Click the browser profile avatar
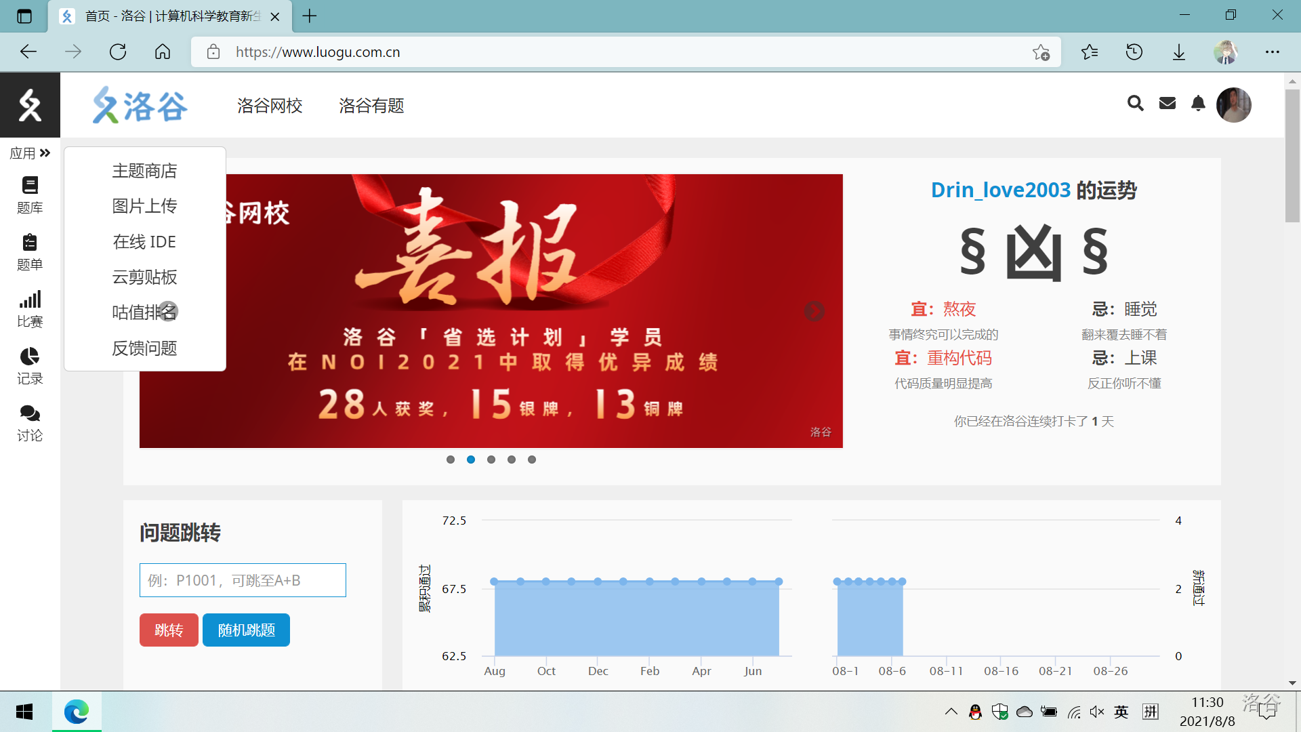Viewport: 1301px width, 732px height. point(1225,52)
